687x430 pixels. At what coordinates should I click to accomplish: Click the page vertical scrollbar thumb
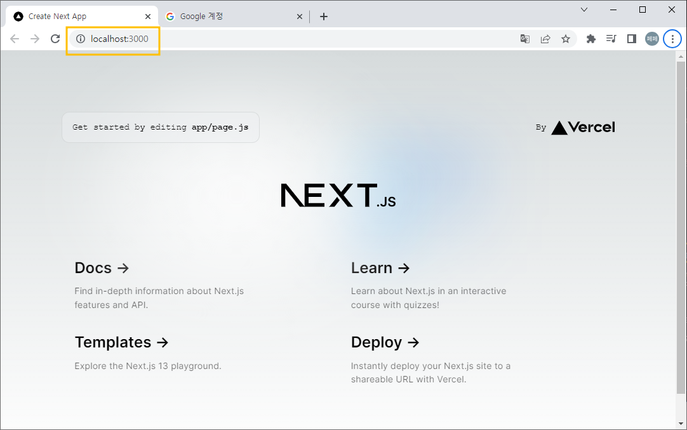point(681,228)
